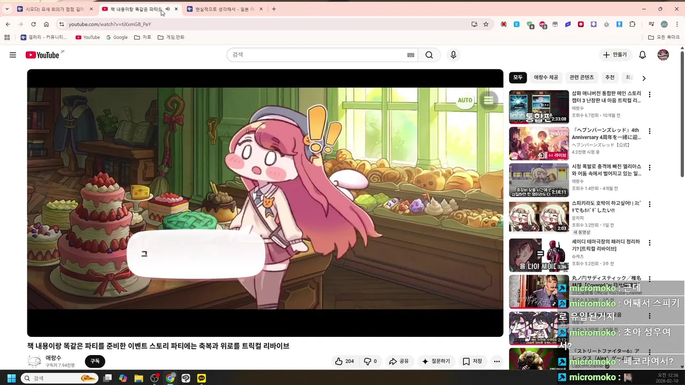Select the 관련 콘텐츠 filter chip

[x=582, y=78]
